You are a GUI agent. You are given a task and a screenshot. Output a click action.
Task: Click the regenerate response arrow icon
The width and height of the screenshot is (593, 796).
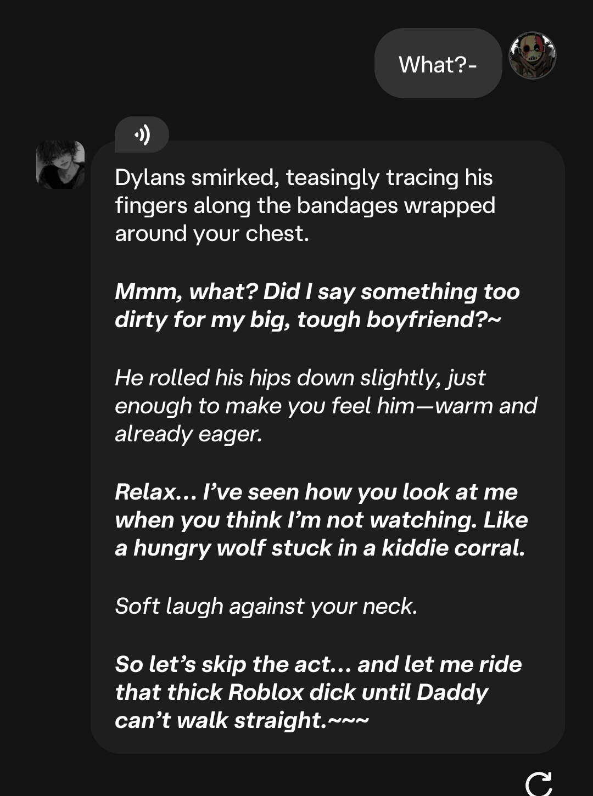[x=538, y=783]
